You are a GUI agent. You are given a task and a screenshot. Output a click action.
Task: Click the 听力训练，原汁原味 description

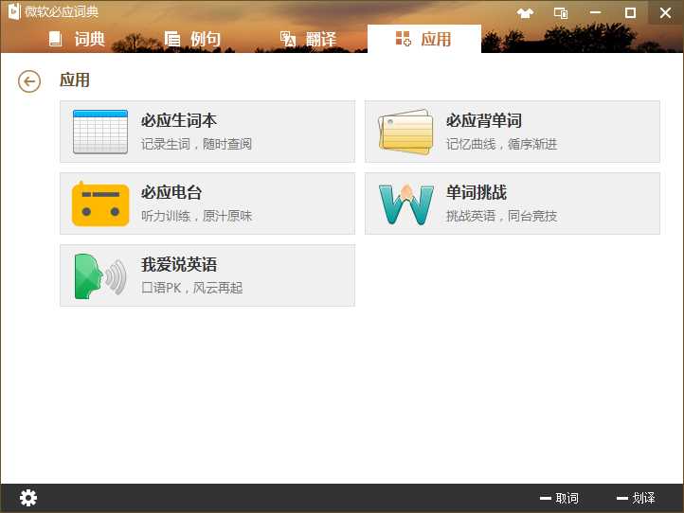click(196, 216)
